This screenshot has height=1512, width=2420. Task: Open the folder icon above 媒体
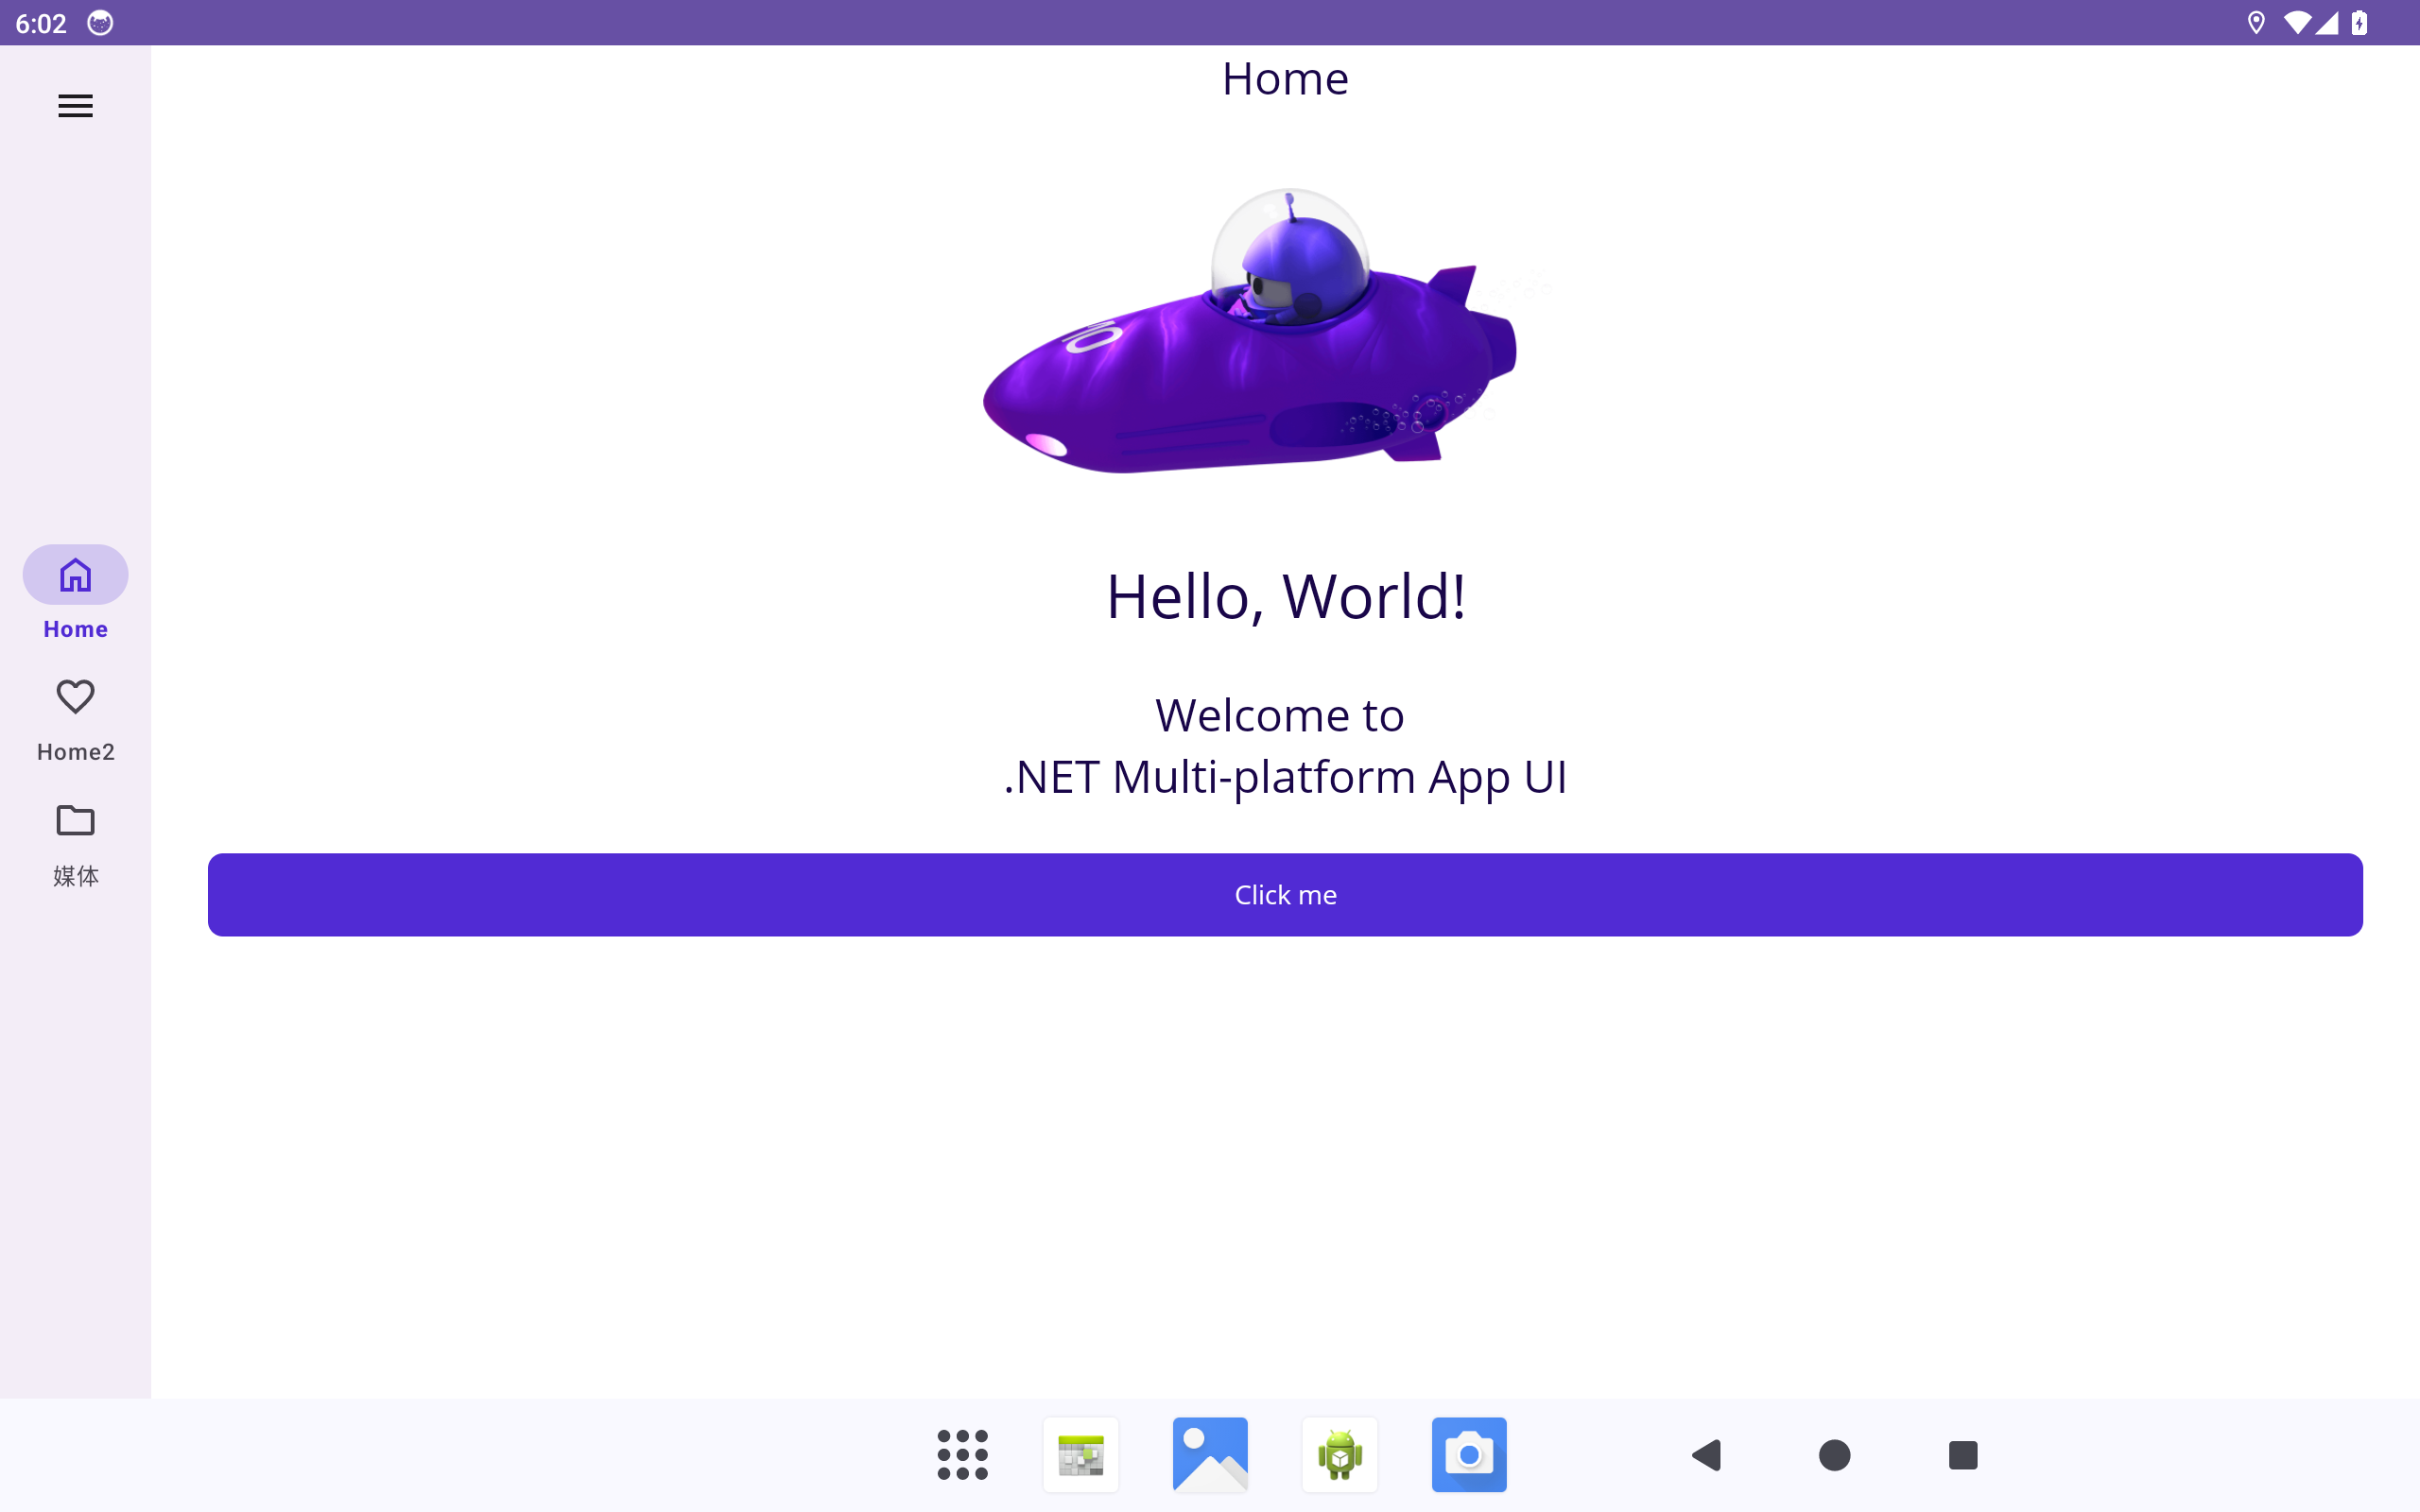[x=75, y=820]
